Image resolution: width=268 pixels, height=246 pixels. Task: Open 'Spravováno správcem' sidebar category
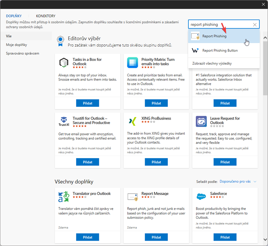point(22,53)
